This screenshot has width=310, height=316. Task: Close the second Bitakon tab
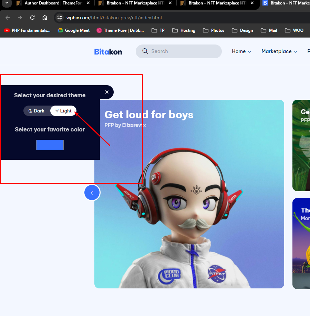170,3
